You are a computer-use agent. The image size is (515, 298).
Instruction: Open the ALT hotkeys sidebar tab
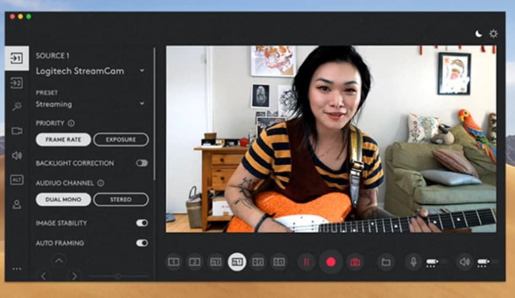(x=17, y=180)
